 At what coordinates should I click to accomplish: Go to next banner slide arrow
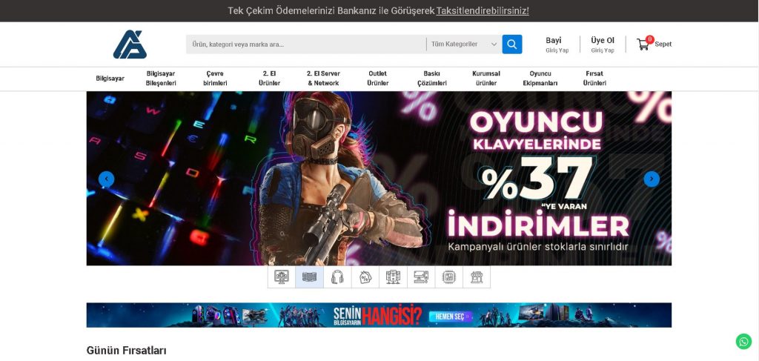651,179
